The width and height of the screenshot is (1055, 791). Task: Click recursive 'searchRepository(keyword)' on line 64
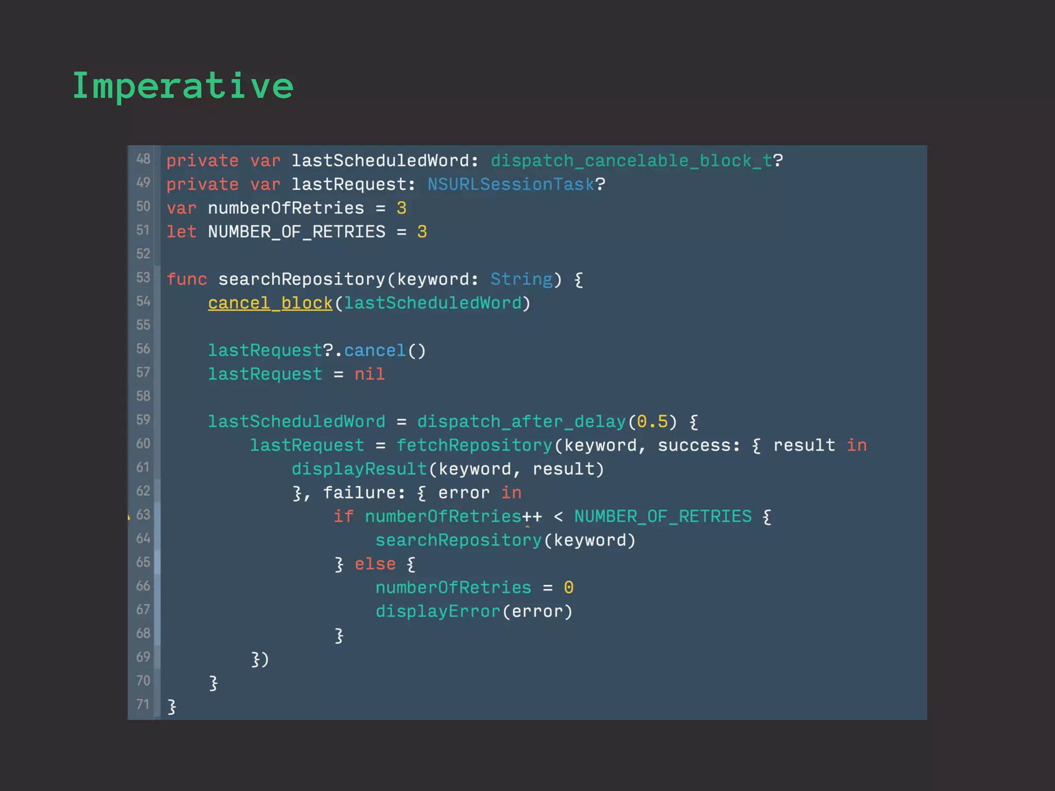tap(505, 540)
